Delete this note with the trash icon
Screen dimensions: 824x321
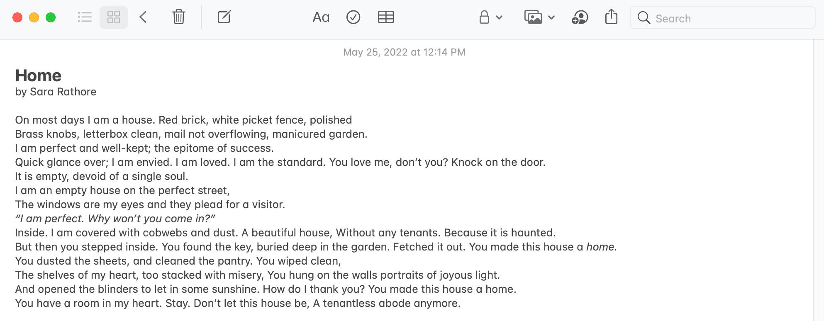178,17
